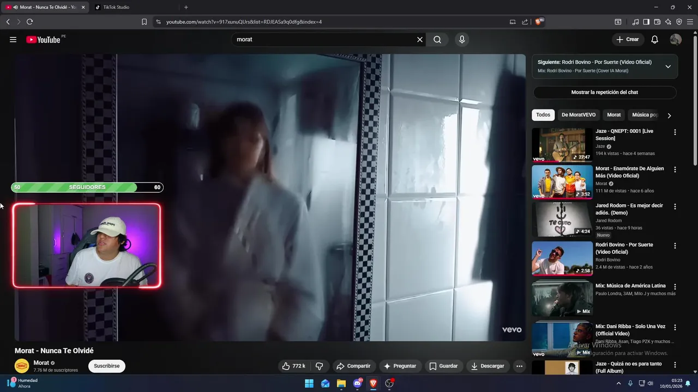
Task: Save video with Guardar button
Action: click(x=443, y=366)
